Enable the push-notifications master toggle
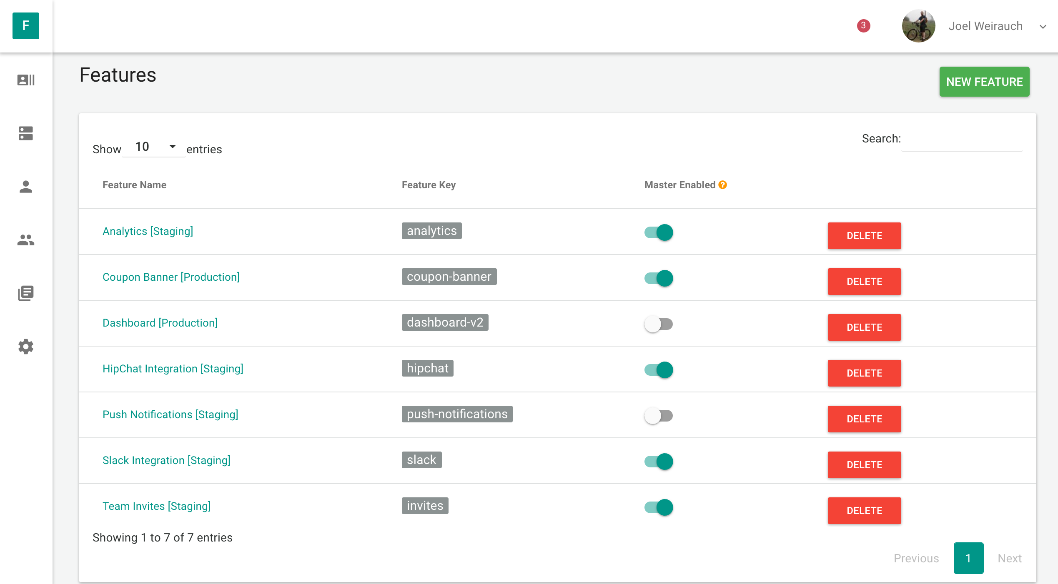This screenshot has width=1058, height=584. point(659,416)
